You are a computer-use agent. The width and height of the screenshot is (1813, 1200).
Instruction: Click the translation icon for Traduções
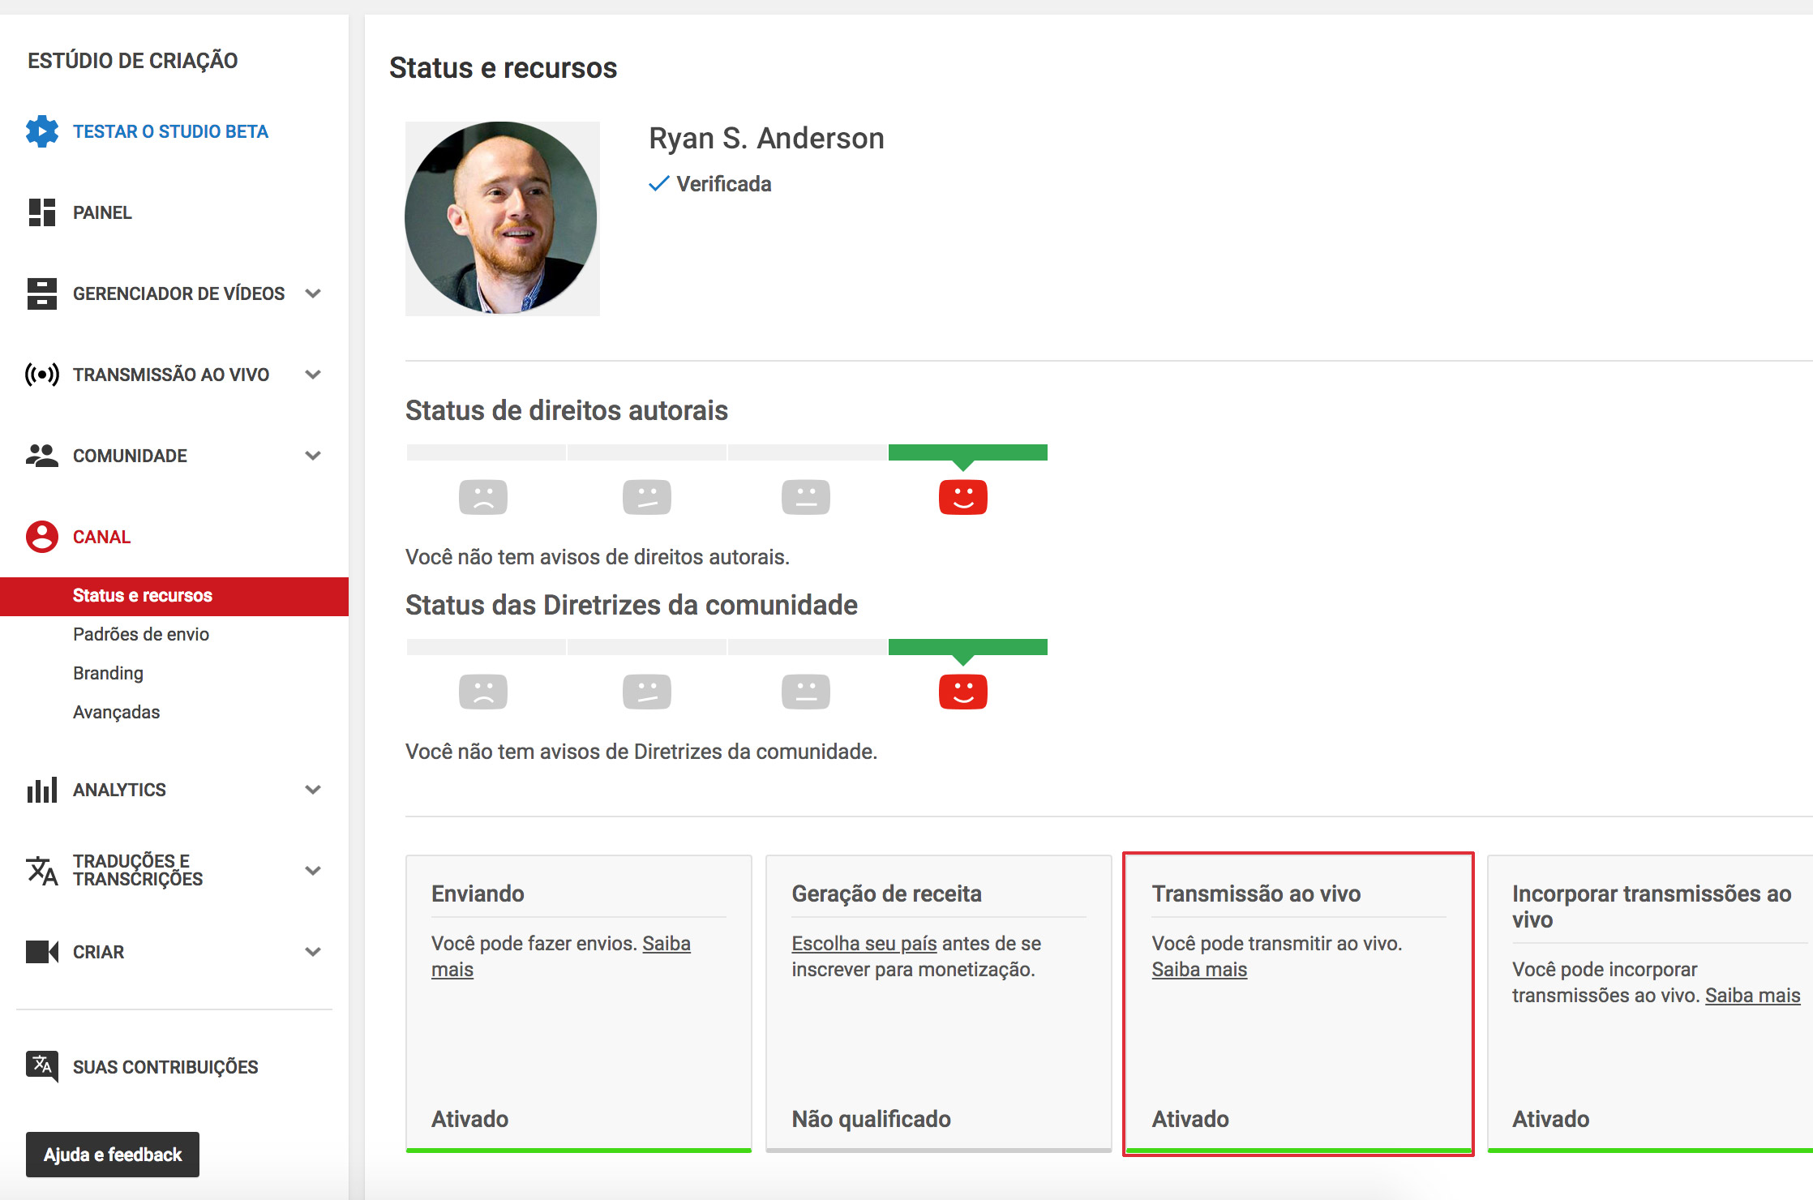[42, 871]
